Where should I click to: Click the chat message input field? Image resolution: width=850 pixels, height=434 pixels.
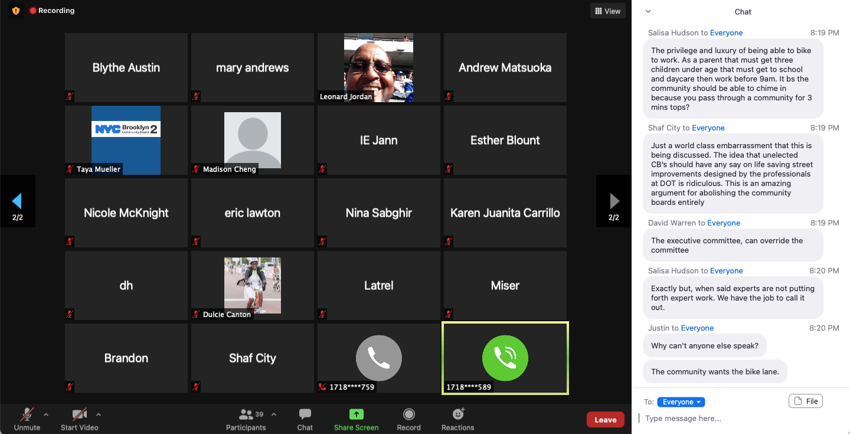[741, 419]
